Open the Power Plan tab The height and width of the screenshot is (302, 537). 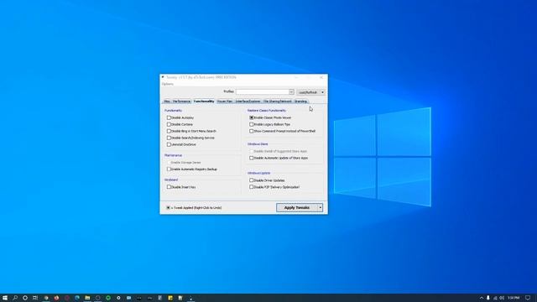225,102
